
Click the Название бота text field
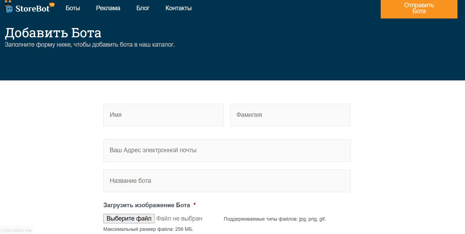coord(227,181)
